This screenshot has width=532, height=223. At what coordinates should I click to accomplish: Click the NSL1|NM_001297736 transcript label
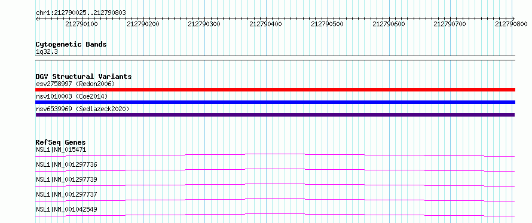tap(66, 164)
